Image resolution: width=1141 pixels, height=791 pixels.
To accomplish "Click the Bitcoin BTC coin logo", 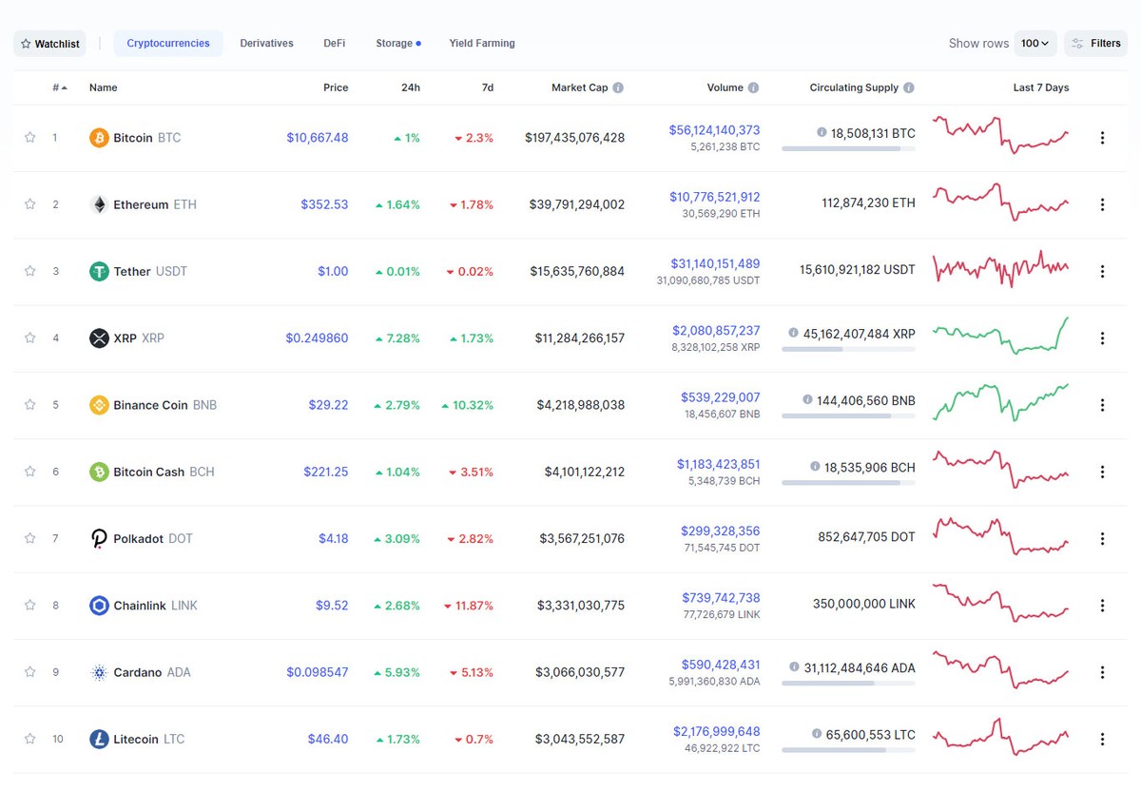I will click(x=98, y=137).
